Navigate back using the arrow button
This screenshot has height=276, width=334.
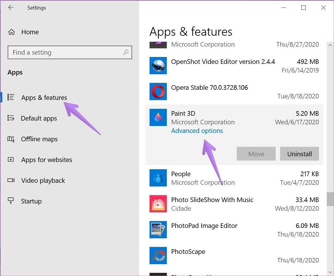point(11,7)
